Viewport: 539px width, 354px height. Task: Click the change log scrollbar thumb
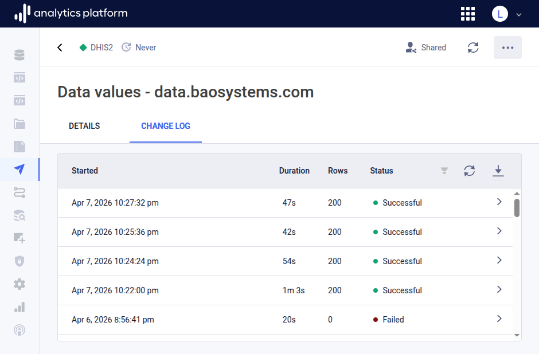[517, 207]
